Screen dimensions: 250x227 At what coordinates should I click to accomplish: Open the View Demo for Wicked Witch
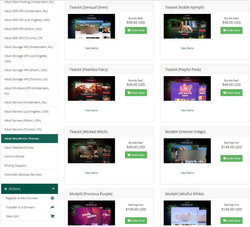click(x=91, y=173)
